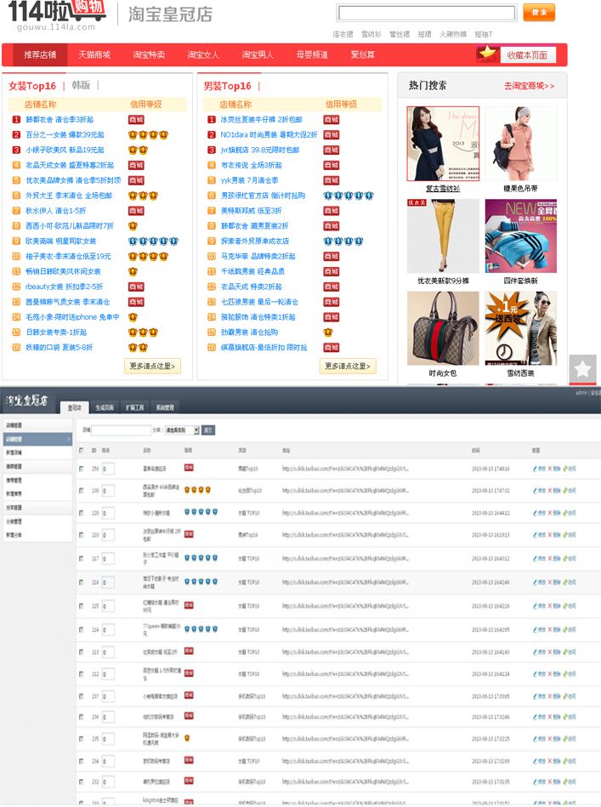
Task: Open the 时尚女包 handbag thumbnail
Action: pos(443,328)
